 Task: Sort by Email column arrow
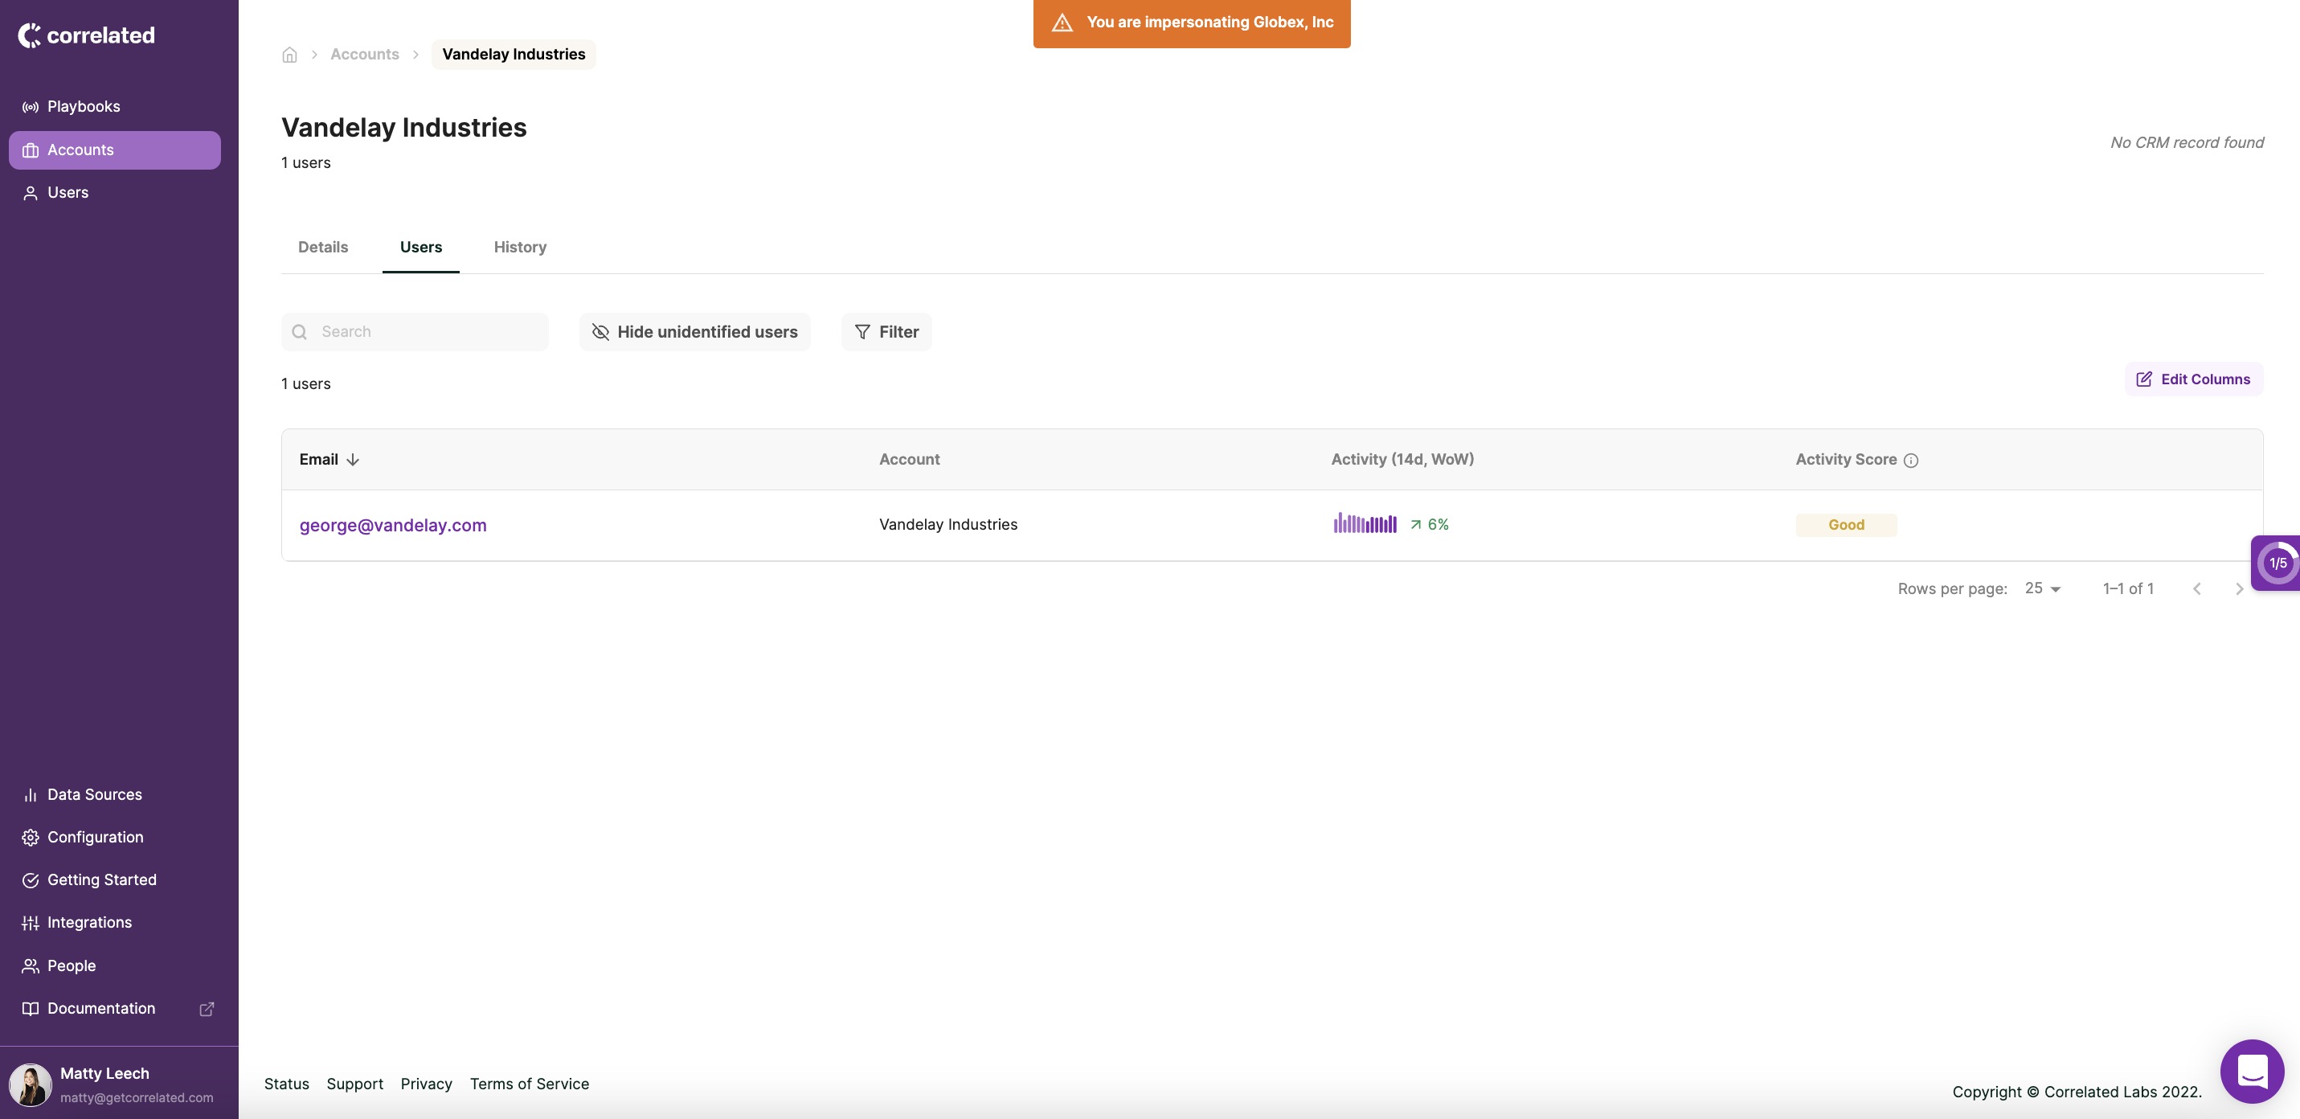pos(353,459)
